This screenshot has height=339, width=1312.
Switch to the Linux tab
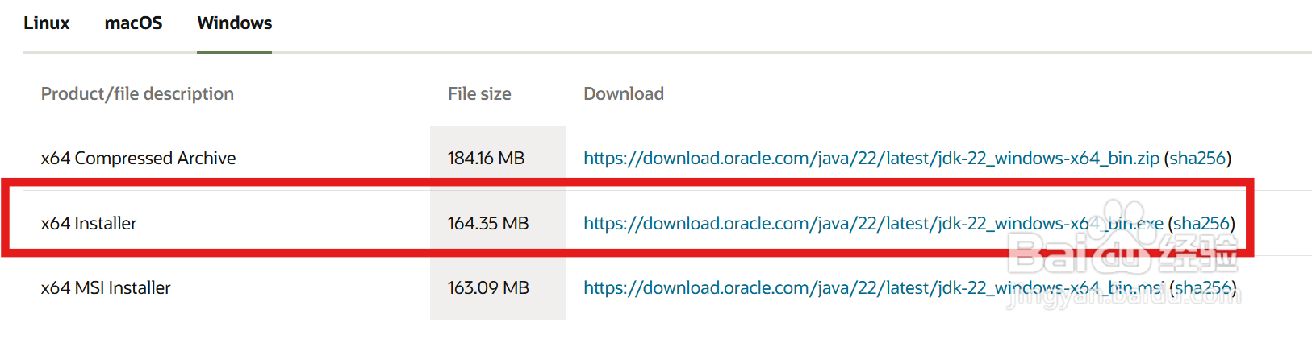point(46,23)
